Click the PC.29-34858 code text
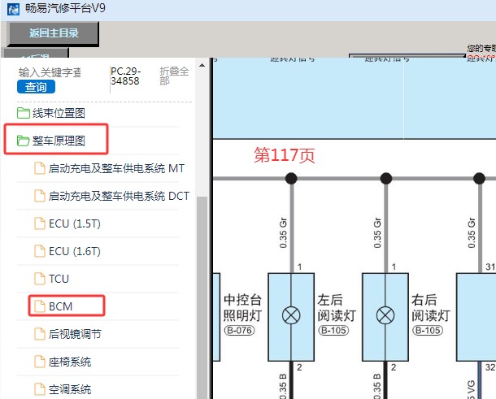Screen dimensions: 496x399 coord(125,76)
